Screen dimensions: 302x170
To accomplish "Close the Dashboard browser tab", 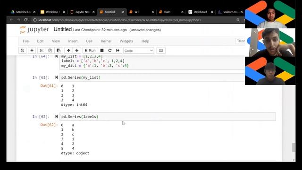I will [x=212, y=12].
